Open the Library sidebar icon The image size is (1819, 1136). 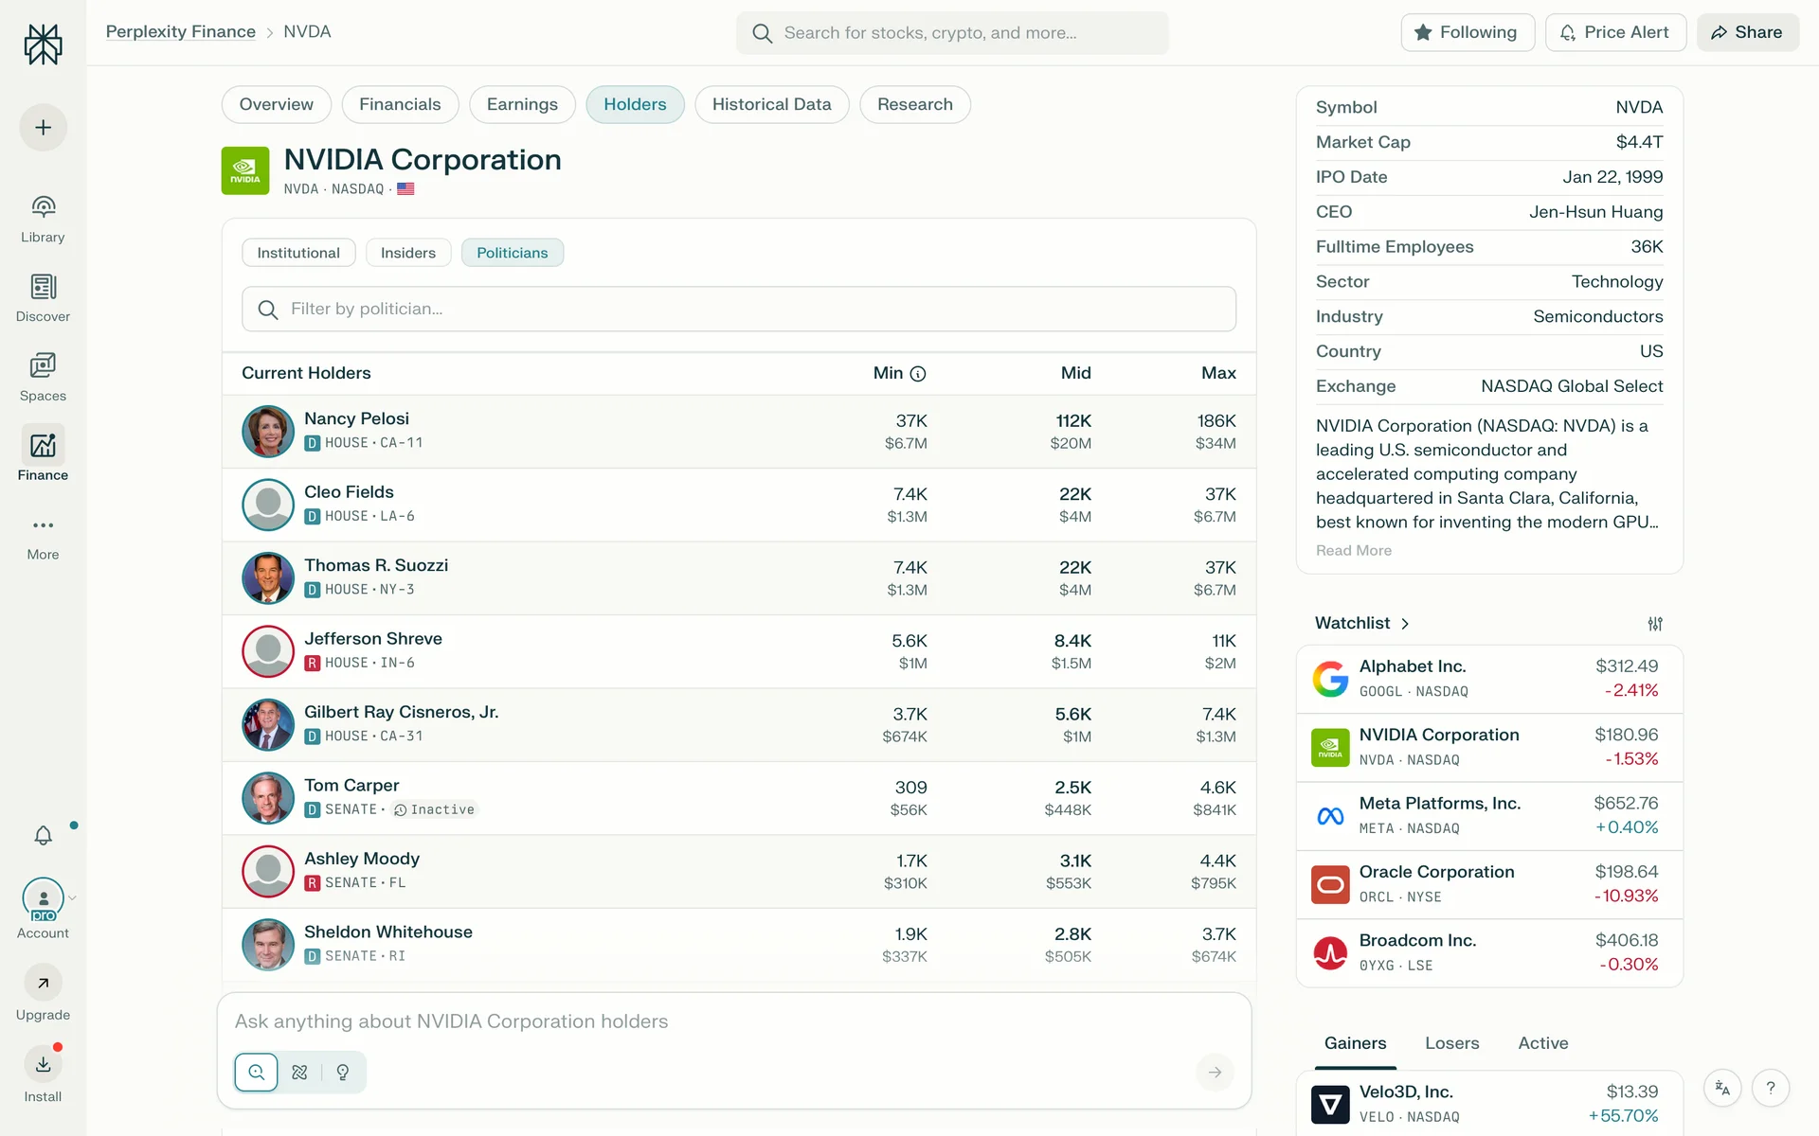click(x=43, y=207)
